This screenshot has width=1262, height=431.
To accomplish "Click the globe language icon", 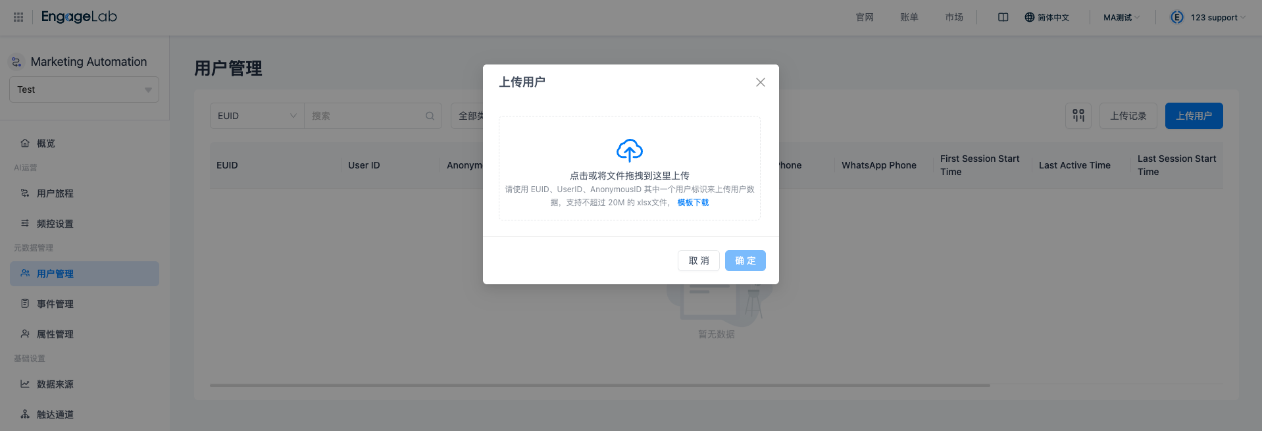I will pos(1029,17).
